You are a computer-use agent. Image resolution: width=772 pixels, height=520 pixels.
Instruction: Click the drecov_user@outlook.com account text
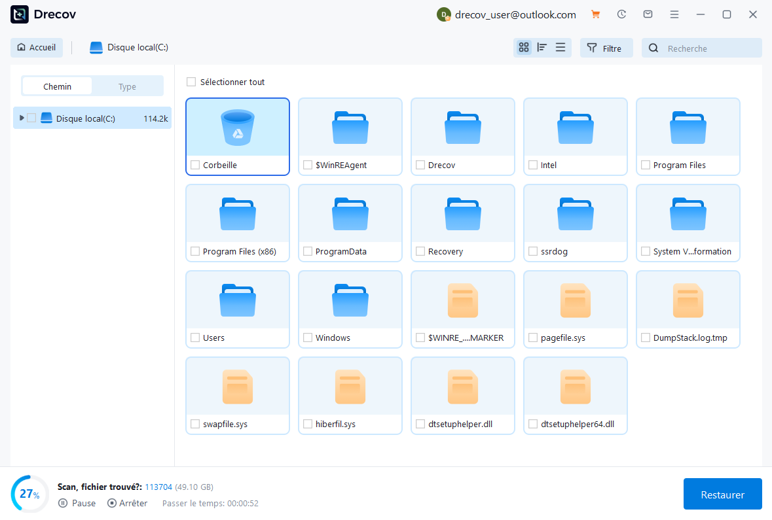click(515, 15)
